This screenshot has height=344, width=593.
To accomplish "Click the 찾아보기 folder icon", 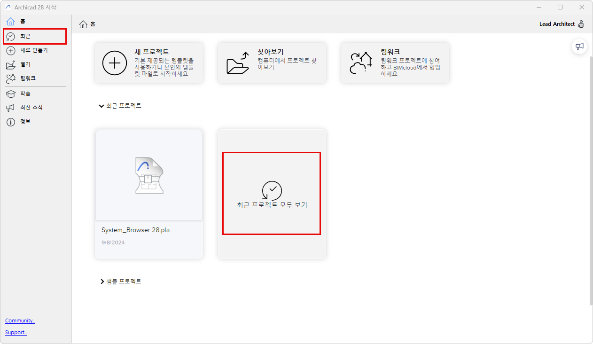I will [238, 63].
